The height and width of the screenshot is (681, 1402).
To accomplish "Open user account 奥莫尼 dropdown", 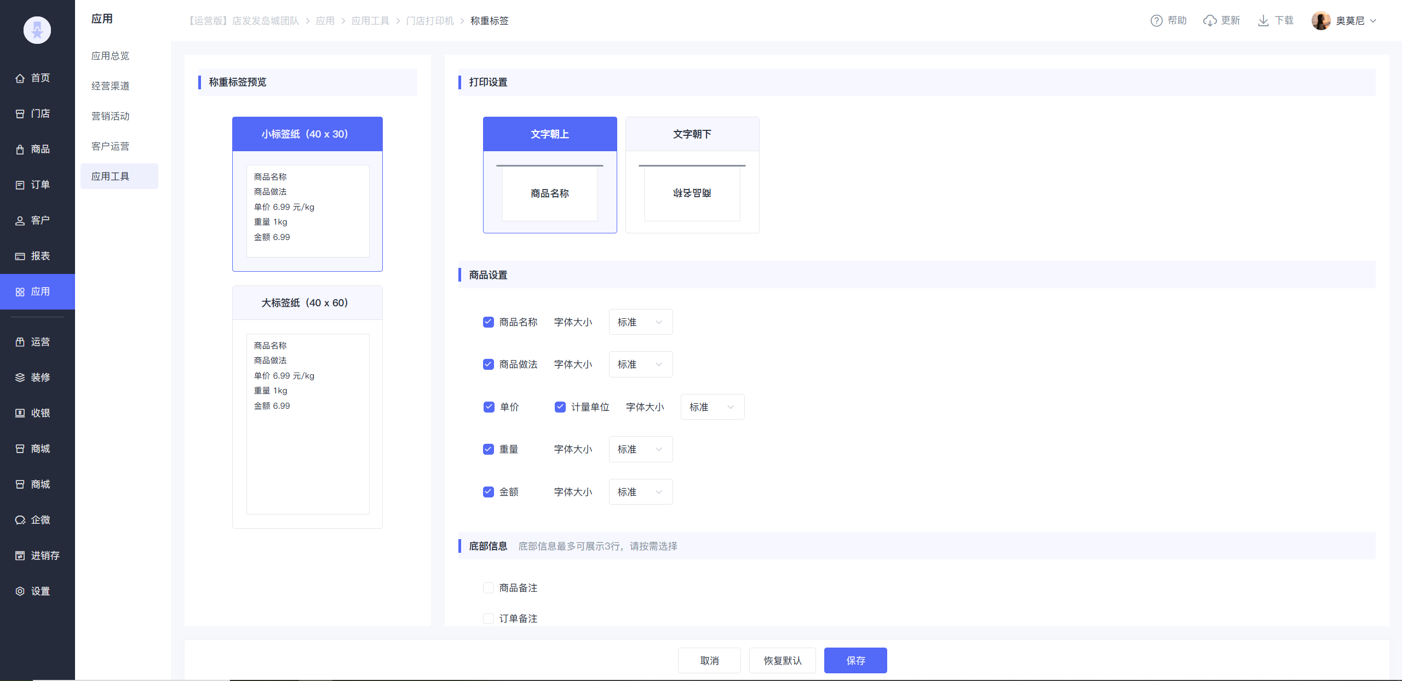I will [x=1349, y=21].
